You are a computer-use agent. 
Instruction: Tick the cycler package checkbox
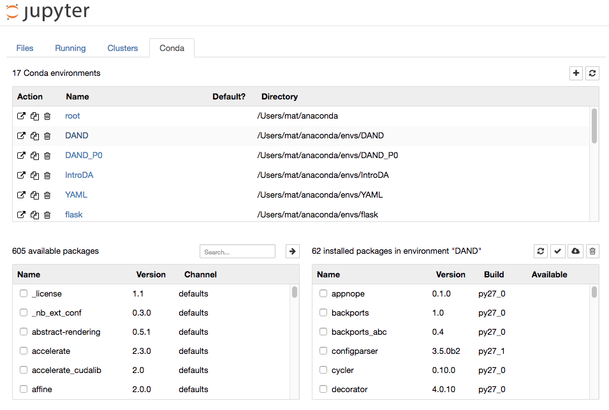tap(323, 370)
